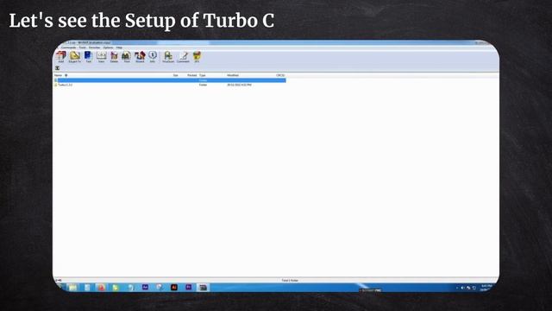Image resolution: width=552 pixels, height=311 pixels.
Task: Click the Turbo C folder's modified date
Action: pos(239,85)
